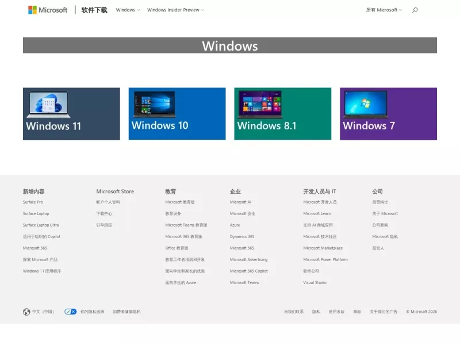Viewport: 460px width, 345px height.
Task: Open the Surface Laptop footer link
Action: 36,213
